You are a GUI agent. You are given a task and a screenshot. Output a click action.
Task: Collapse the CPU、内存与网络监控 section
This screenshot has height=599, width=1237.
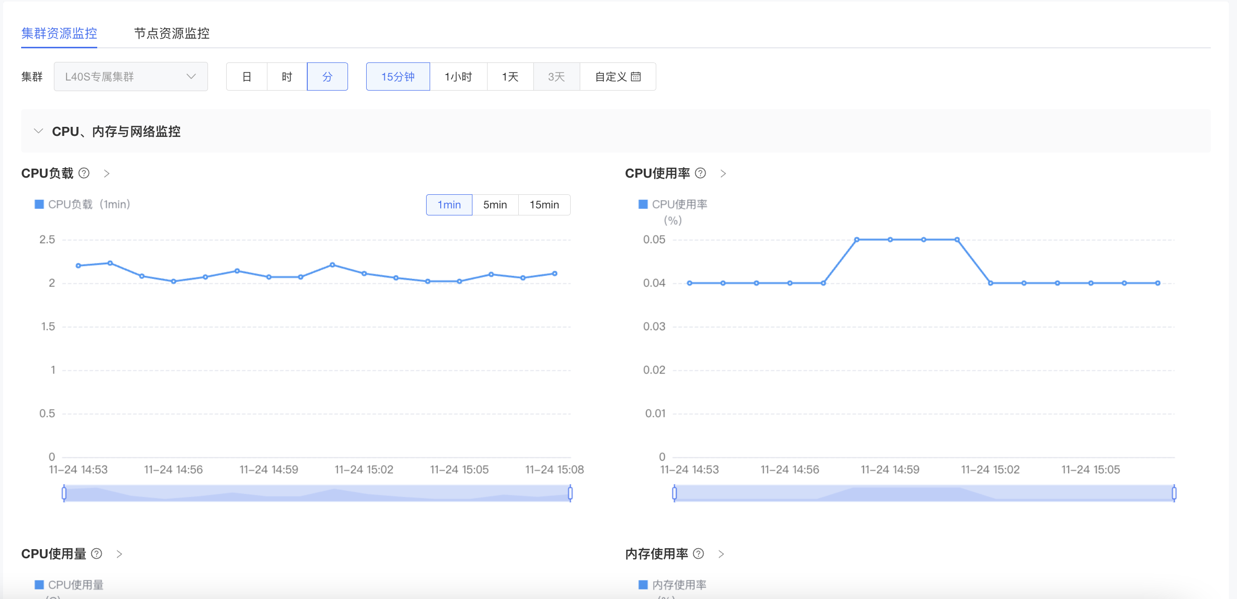point(38,131)
